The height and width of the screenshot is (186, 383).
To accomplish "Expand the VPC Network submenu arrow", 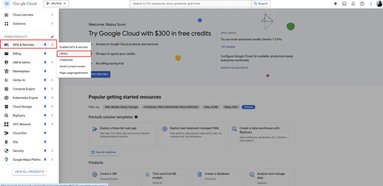I will 52,124.
